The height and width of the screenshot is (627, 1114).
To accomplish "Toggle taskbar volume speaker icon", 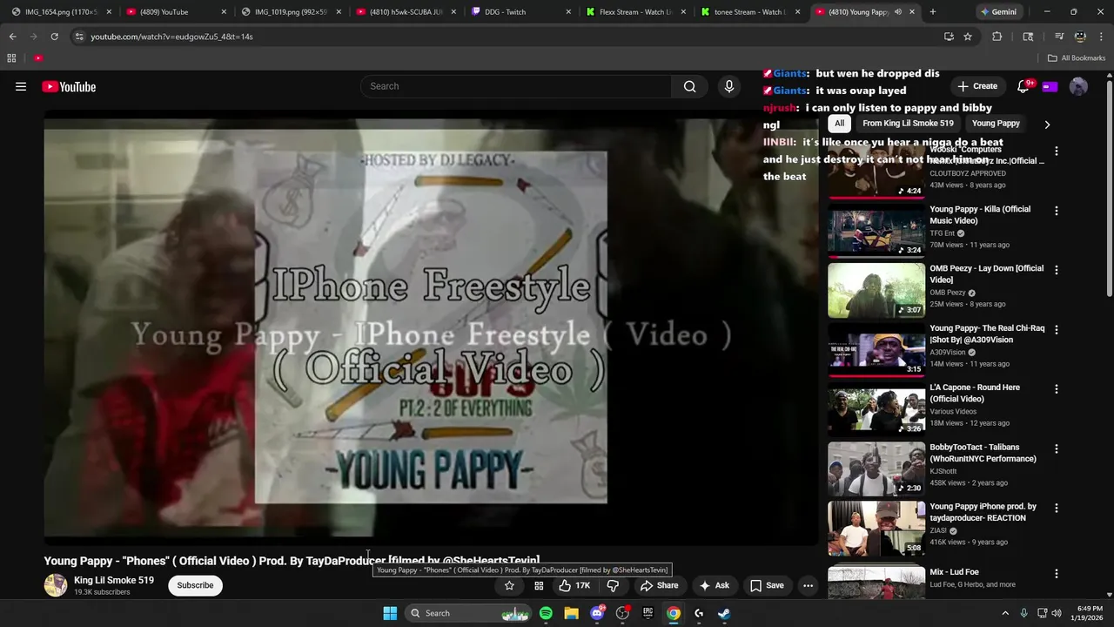I will [1056, 613].
